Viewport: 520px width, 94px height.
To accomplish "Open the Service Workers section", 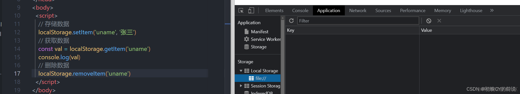I will pyautogui.click(x=262, y=39).
